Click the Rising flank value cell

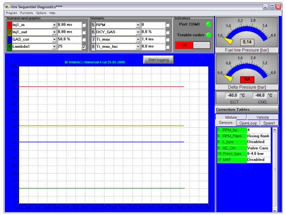(259, 136)
